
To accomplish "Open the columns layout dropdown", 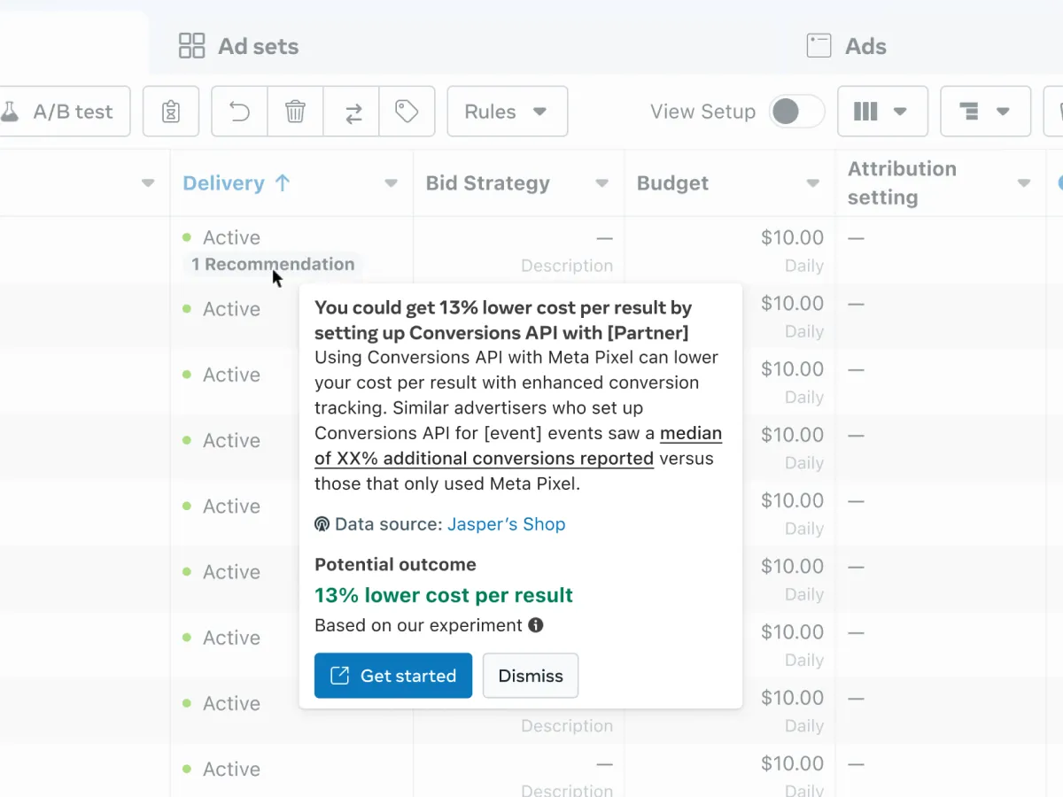I will pos(881,112).
